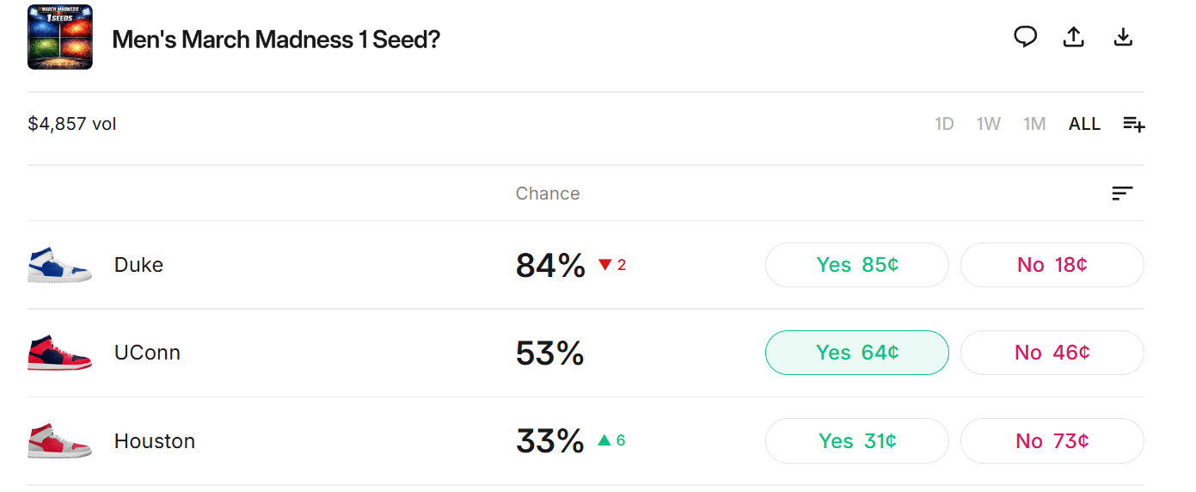Select the 1M time range
The image size is (1196, 492).
[1034, 124]
